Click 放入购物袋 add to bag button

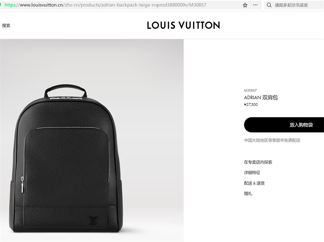(284, 125)
